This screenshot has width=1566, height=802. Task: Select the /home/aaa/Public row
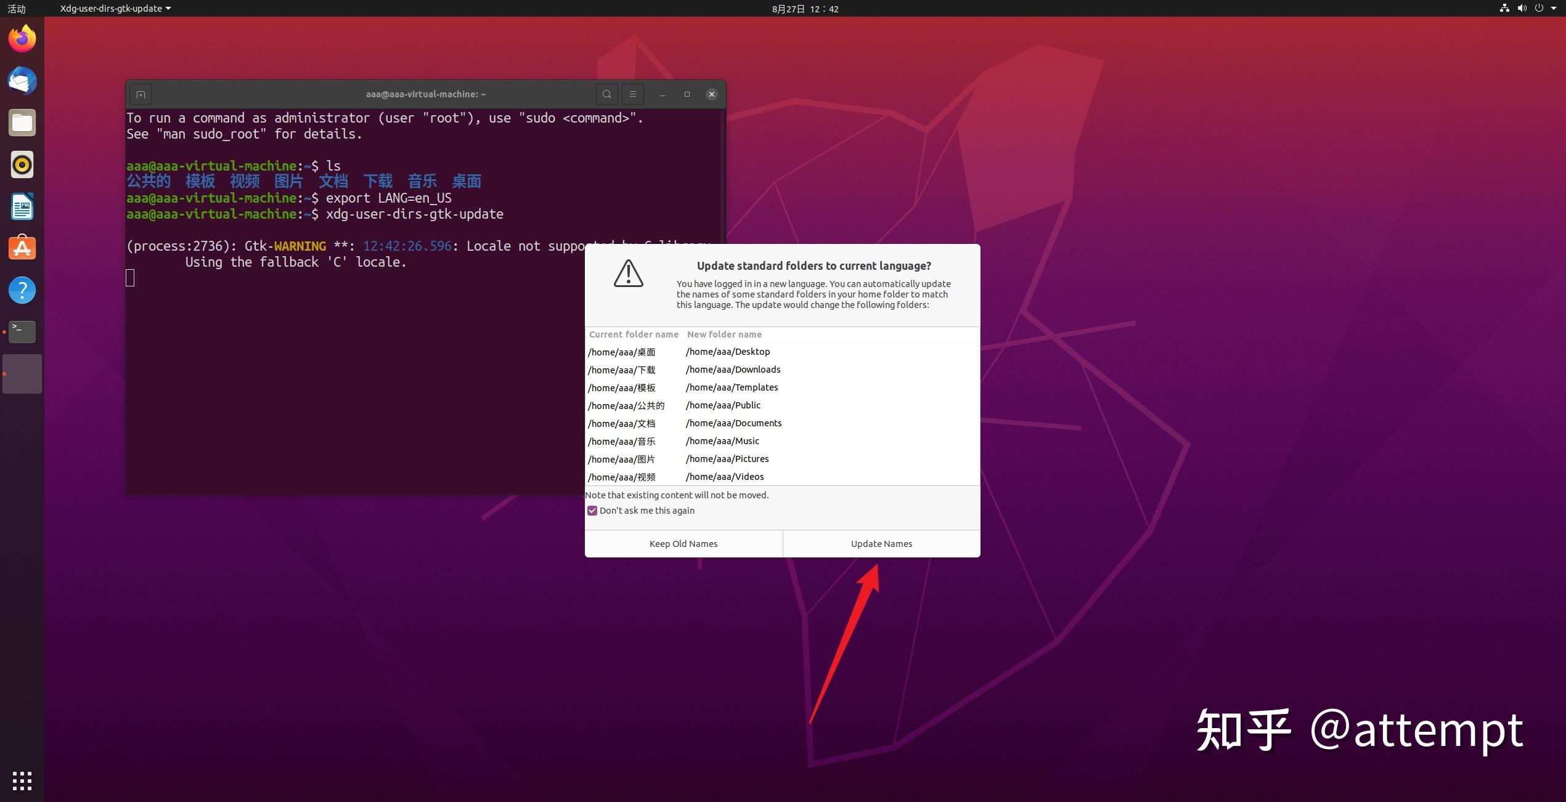click(x=782, y=405)
